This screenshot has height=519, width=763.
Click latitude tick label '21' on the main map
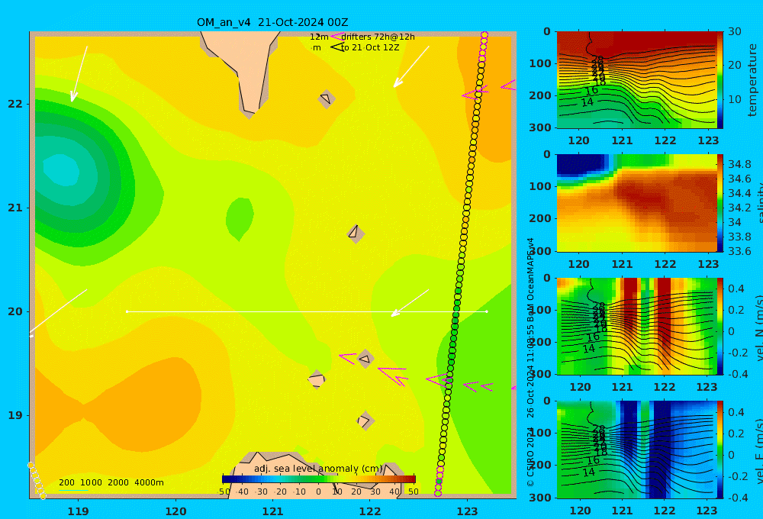(15, 208)
